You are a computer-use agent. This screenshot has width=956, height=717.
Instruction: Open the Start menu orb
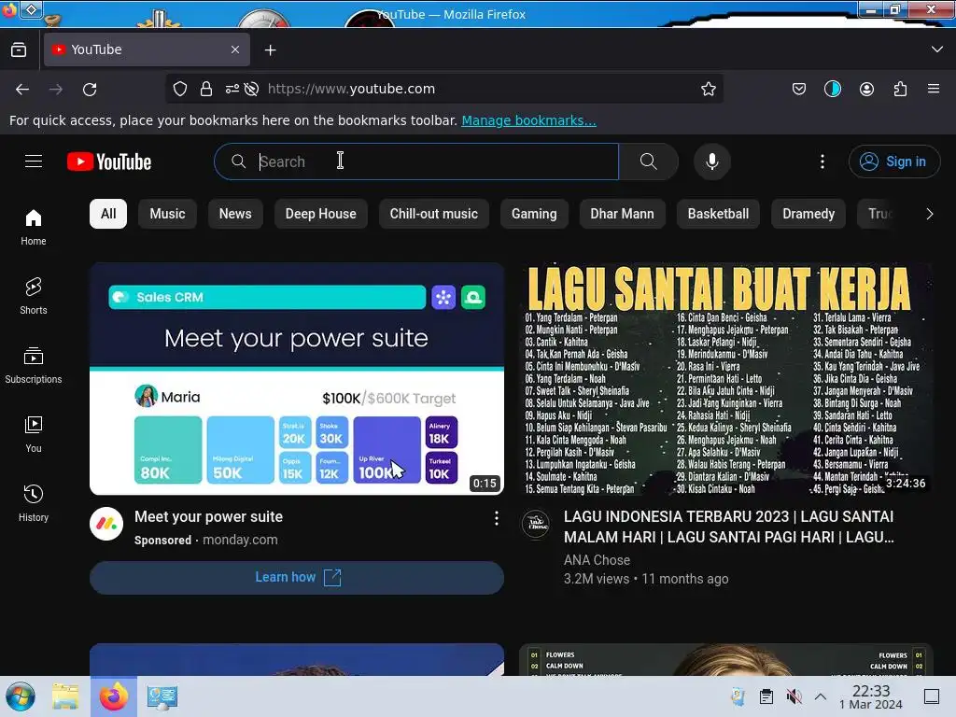pos(21,696)
